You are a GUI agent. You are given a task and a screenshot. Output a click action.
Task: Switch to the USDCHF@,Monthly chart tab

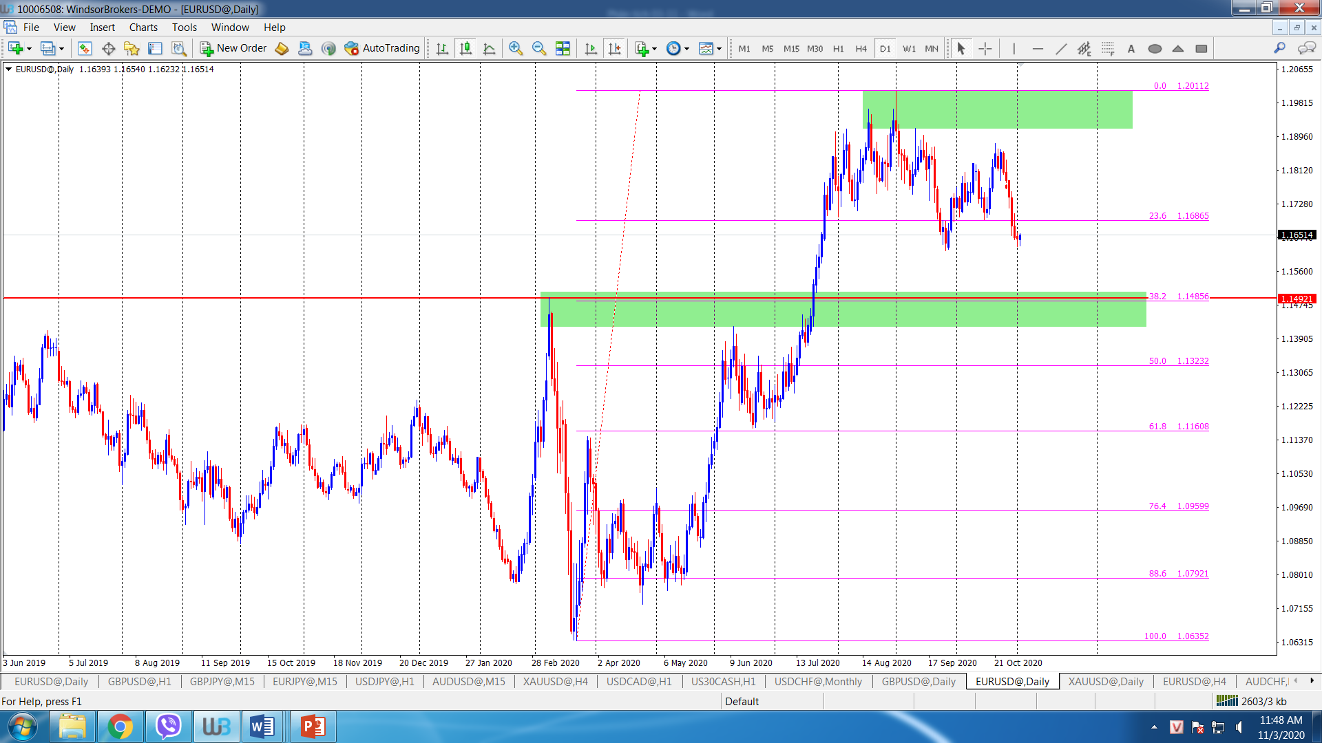coord(818,681)
